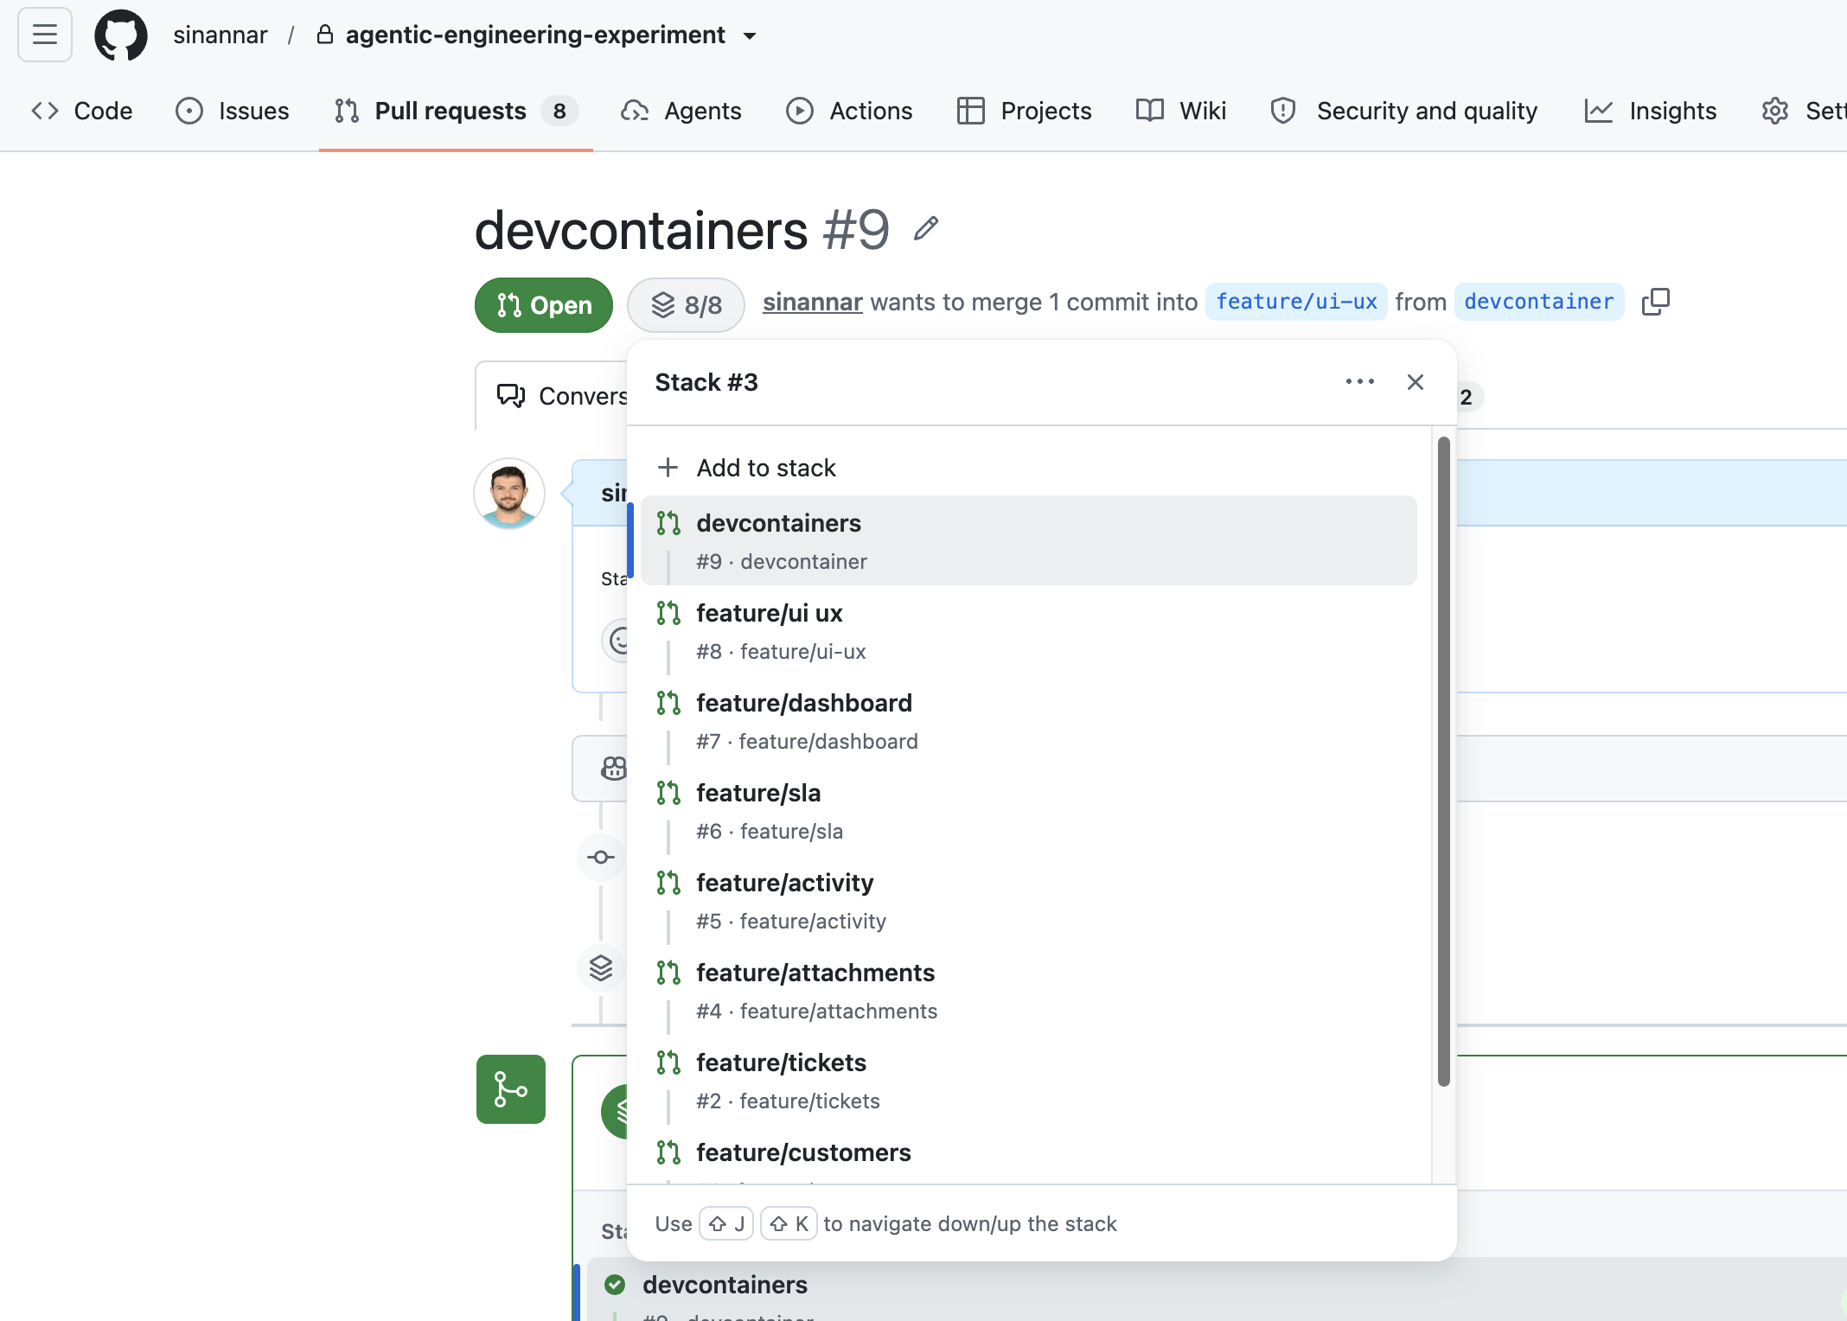Select feature/dashboard #7 in the stack
This screenshot has width=1847, height=1321.
(x=1029, y=721)
